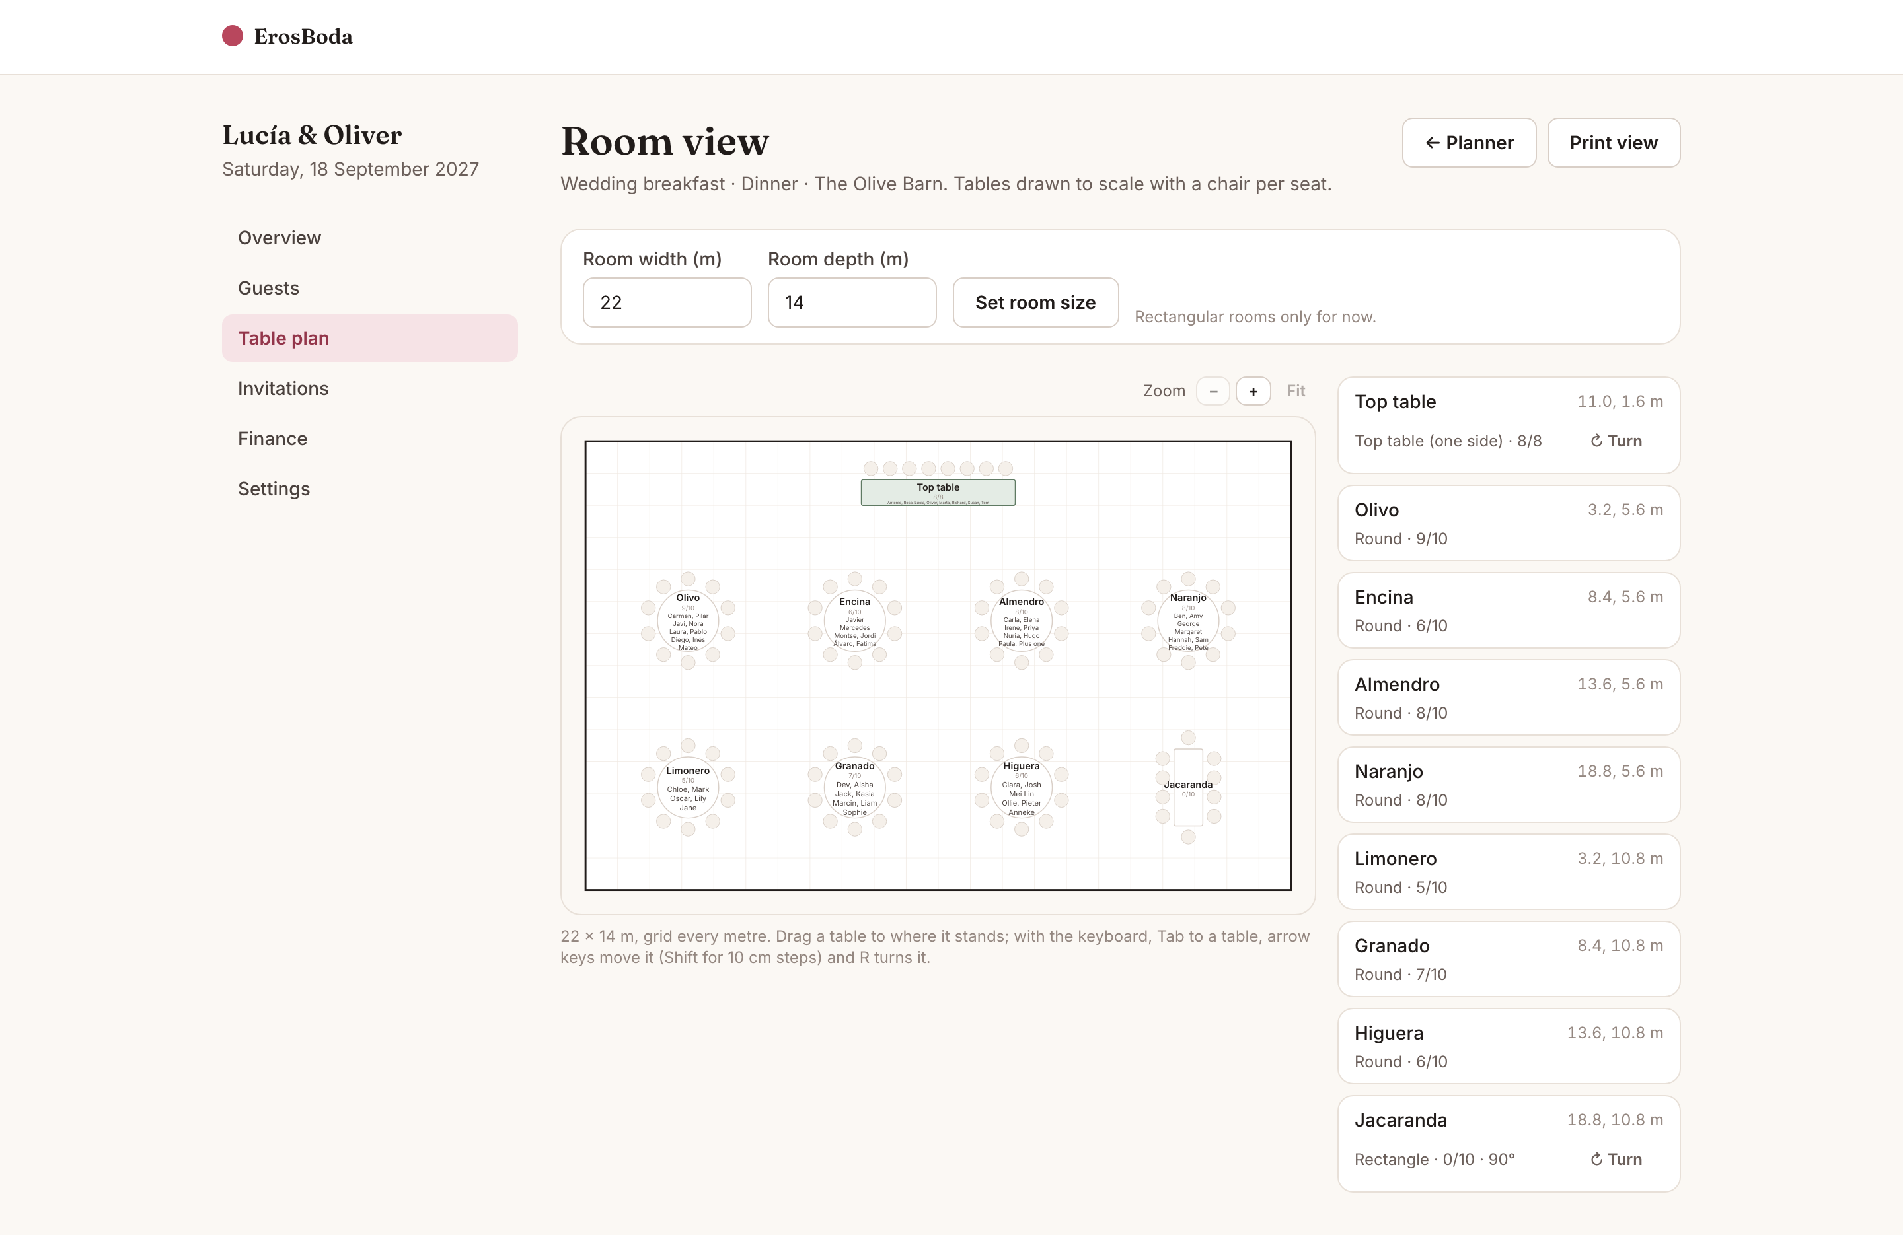Select Jacaranda rectangle table on plan
This screenshot has height=1235, width=1903.
tap(1188, 787)
